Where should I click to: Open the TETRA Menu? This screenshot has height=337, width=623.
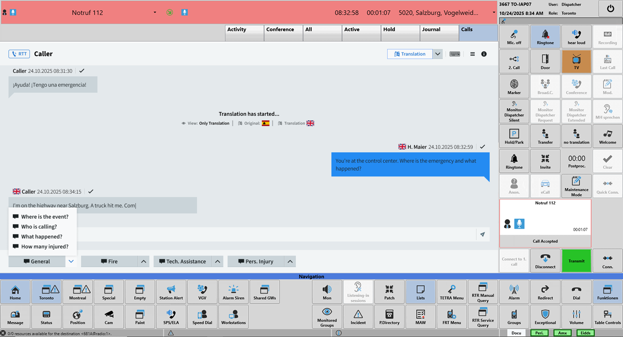click(x=452, y=292)
